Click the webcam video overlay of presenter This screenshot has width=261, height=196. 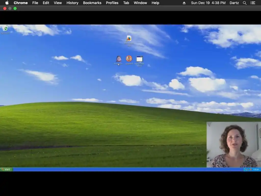pos(234,144)
